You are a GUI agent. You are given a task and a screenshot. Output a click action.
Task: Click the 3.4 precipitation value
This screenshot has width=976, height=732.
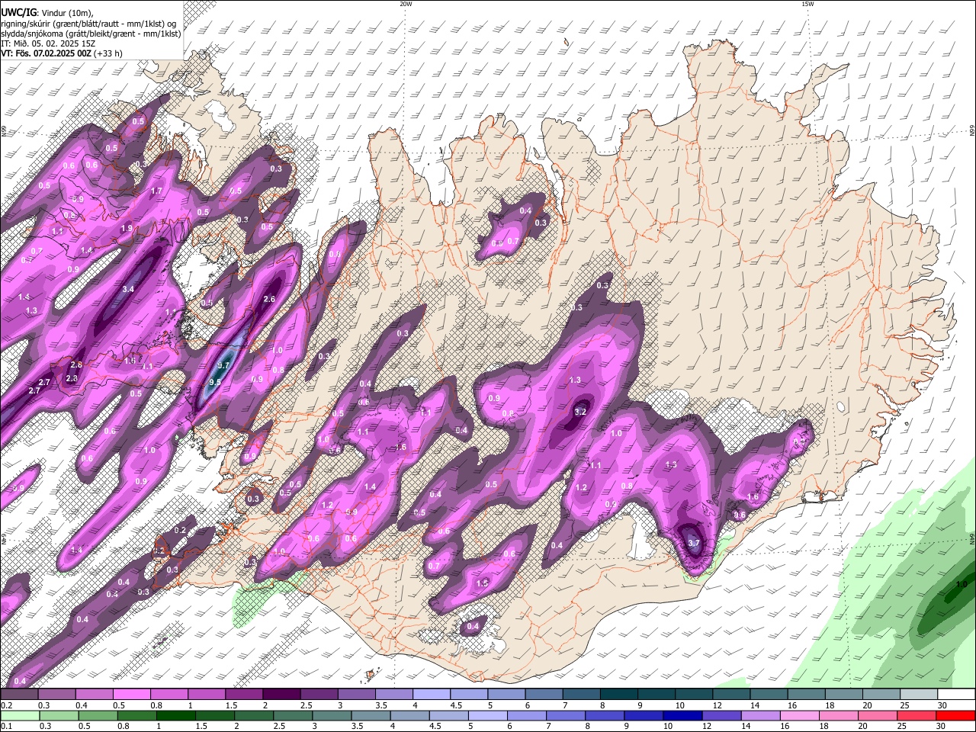coord(128,289)
